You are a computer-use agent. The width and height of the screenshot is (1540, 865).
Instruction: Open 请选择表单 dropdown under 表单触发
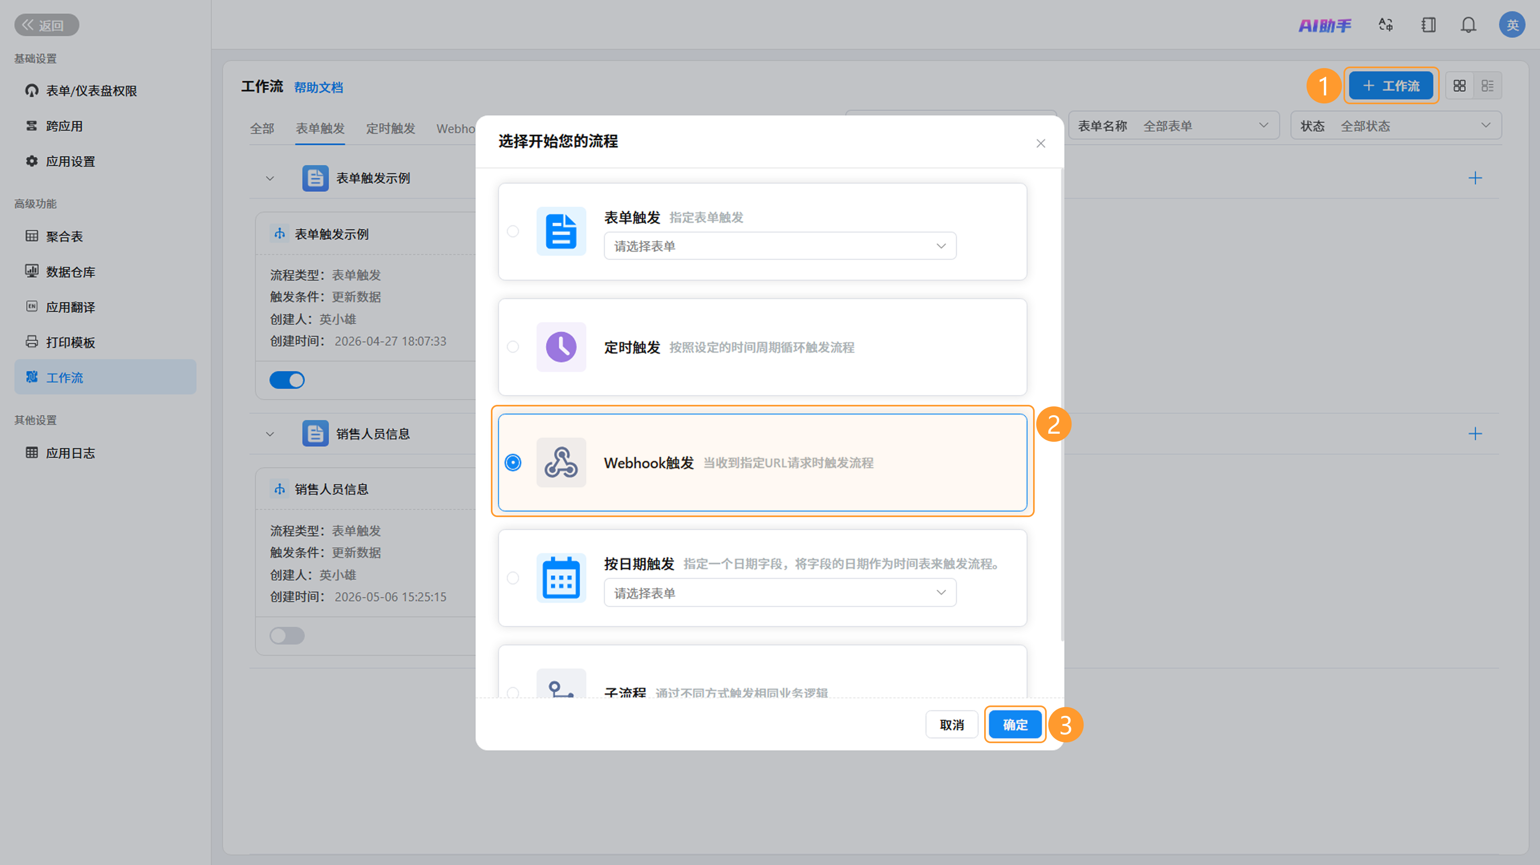coord(780,246)
